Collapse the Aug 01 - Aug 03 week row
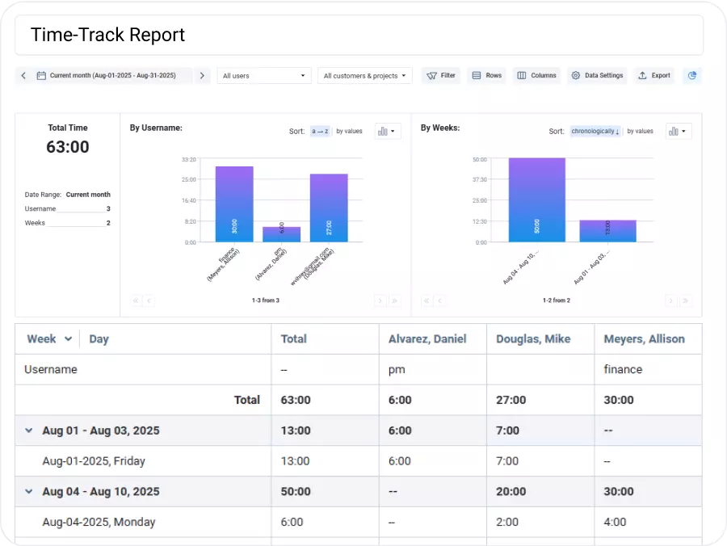 [x=28, y=430]
